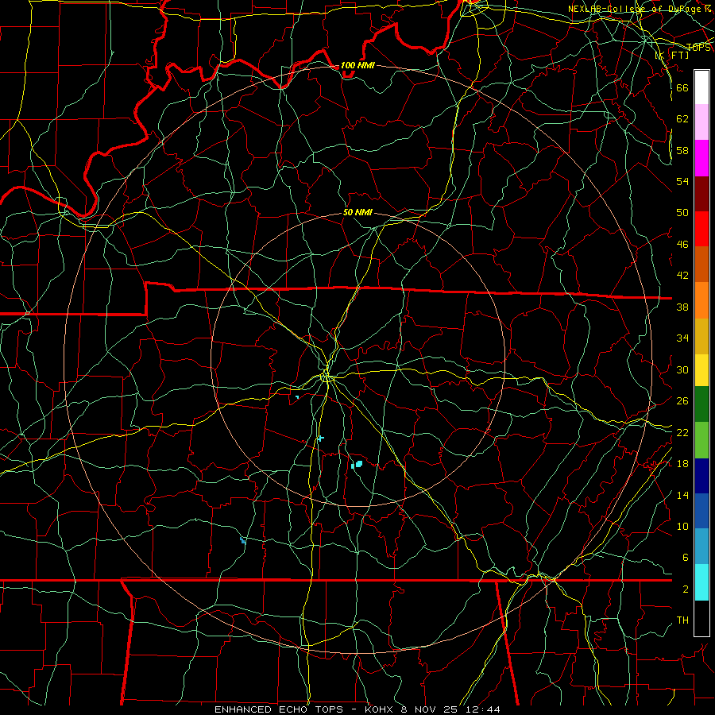Click the radar site cross marker
This screenshot has height=715, width=715.
click(x=321, y=439)
